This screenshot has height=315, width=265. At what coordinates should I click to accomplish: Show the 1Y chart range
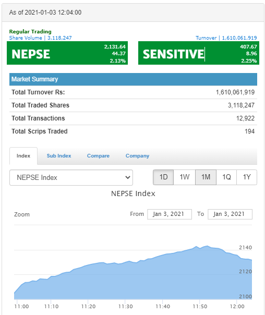pyautogui.click(x=247, y=177)
